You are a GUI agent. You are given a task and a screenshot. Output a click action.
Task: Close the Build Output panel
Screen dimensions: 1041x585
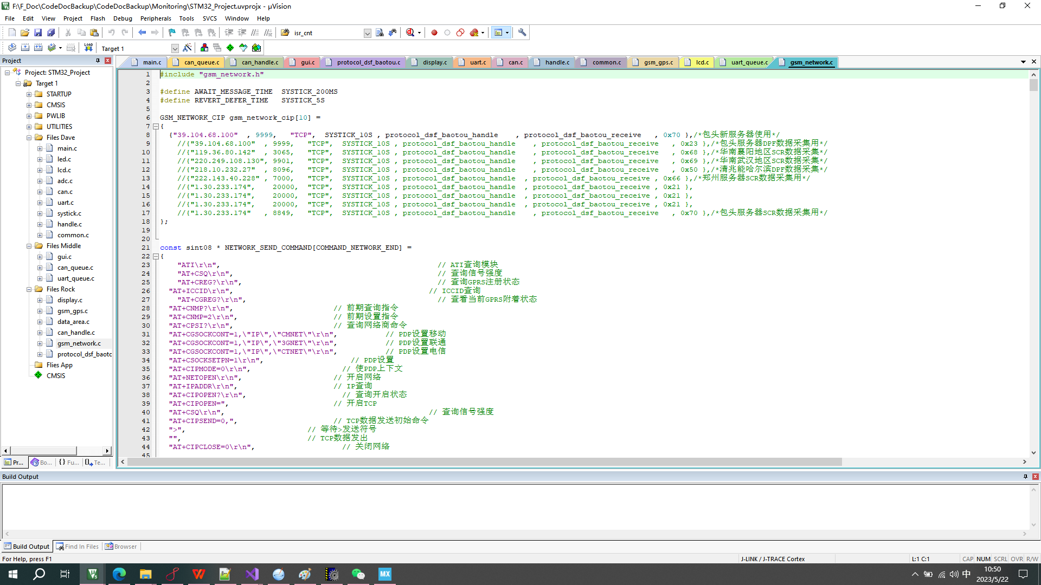coord(1036,477)
